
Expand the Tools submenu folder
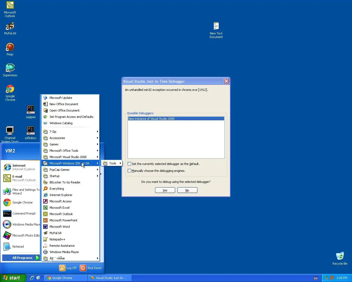point(112,163)
